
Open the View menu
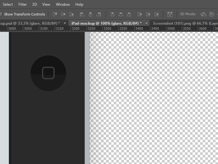pos(46,4)
